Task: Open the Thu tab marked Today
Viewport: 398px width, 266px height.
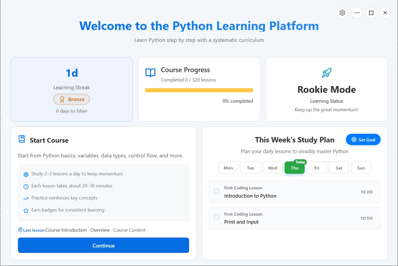Action: coord(294,168)
